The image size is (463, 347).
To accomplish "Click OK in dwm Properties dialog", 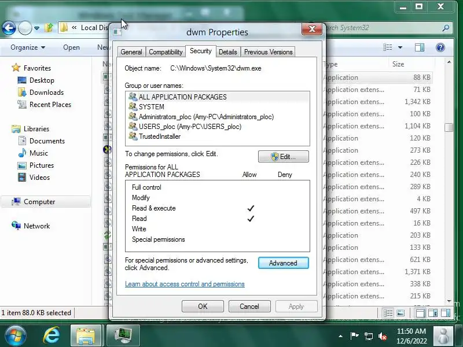I will (x=203, y=307).
